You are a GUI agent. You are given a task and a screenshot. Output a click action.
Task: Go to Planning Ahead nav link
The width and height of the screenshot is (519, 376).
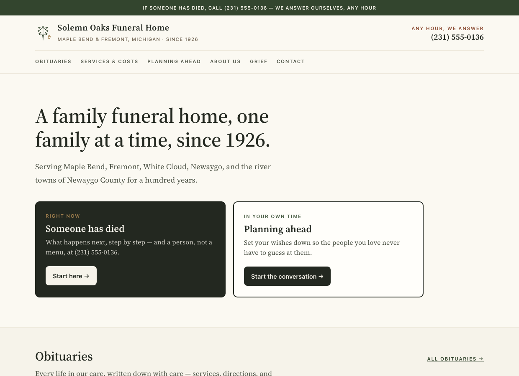174,61
